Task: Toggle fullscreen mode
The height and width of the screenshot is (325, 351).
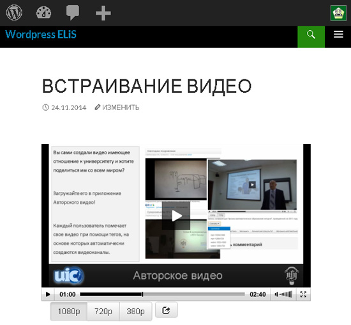Action: (303, 294)
